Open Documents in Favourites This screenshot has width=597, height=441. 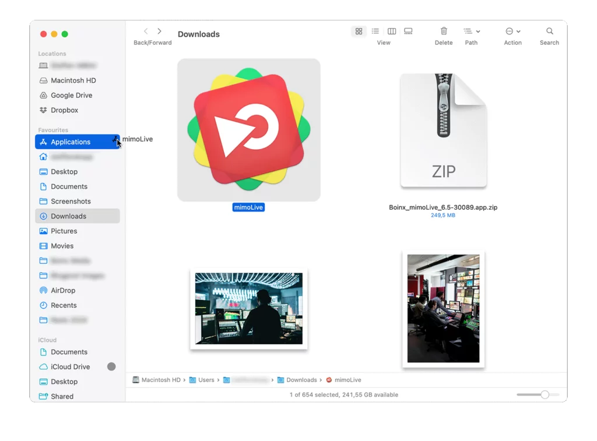[78, 186]
